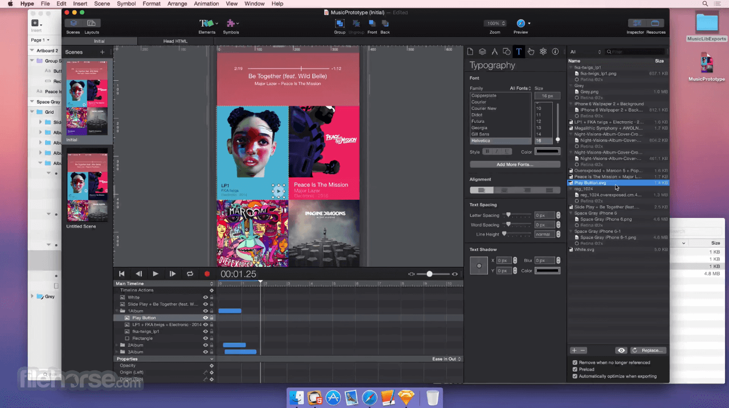The height and width of the screenshot is (408, 729).
Task: Toggle Remove when no longer referenced
Action: (575, 362)
